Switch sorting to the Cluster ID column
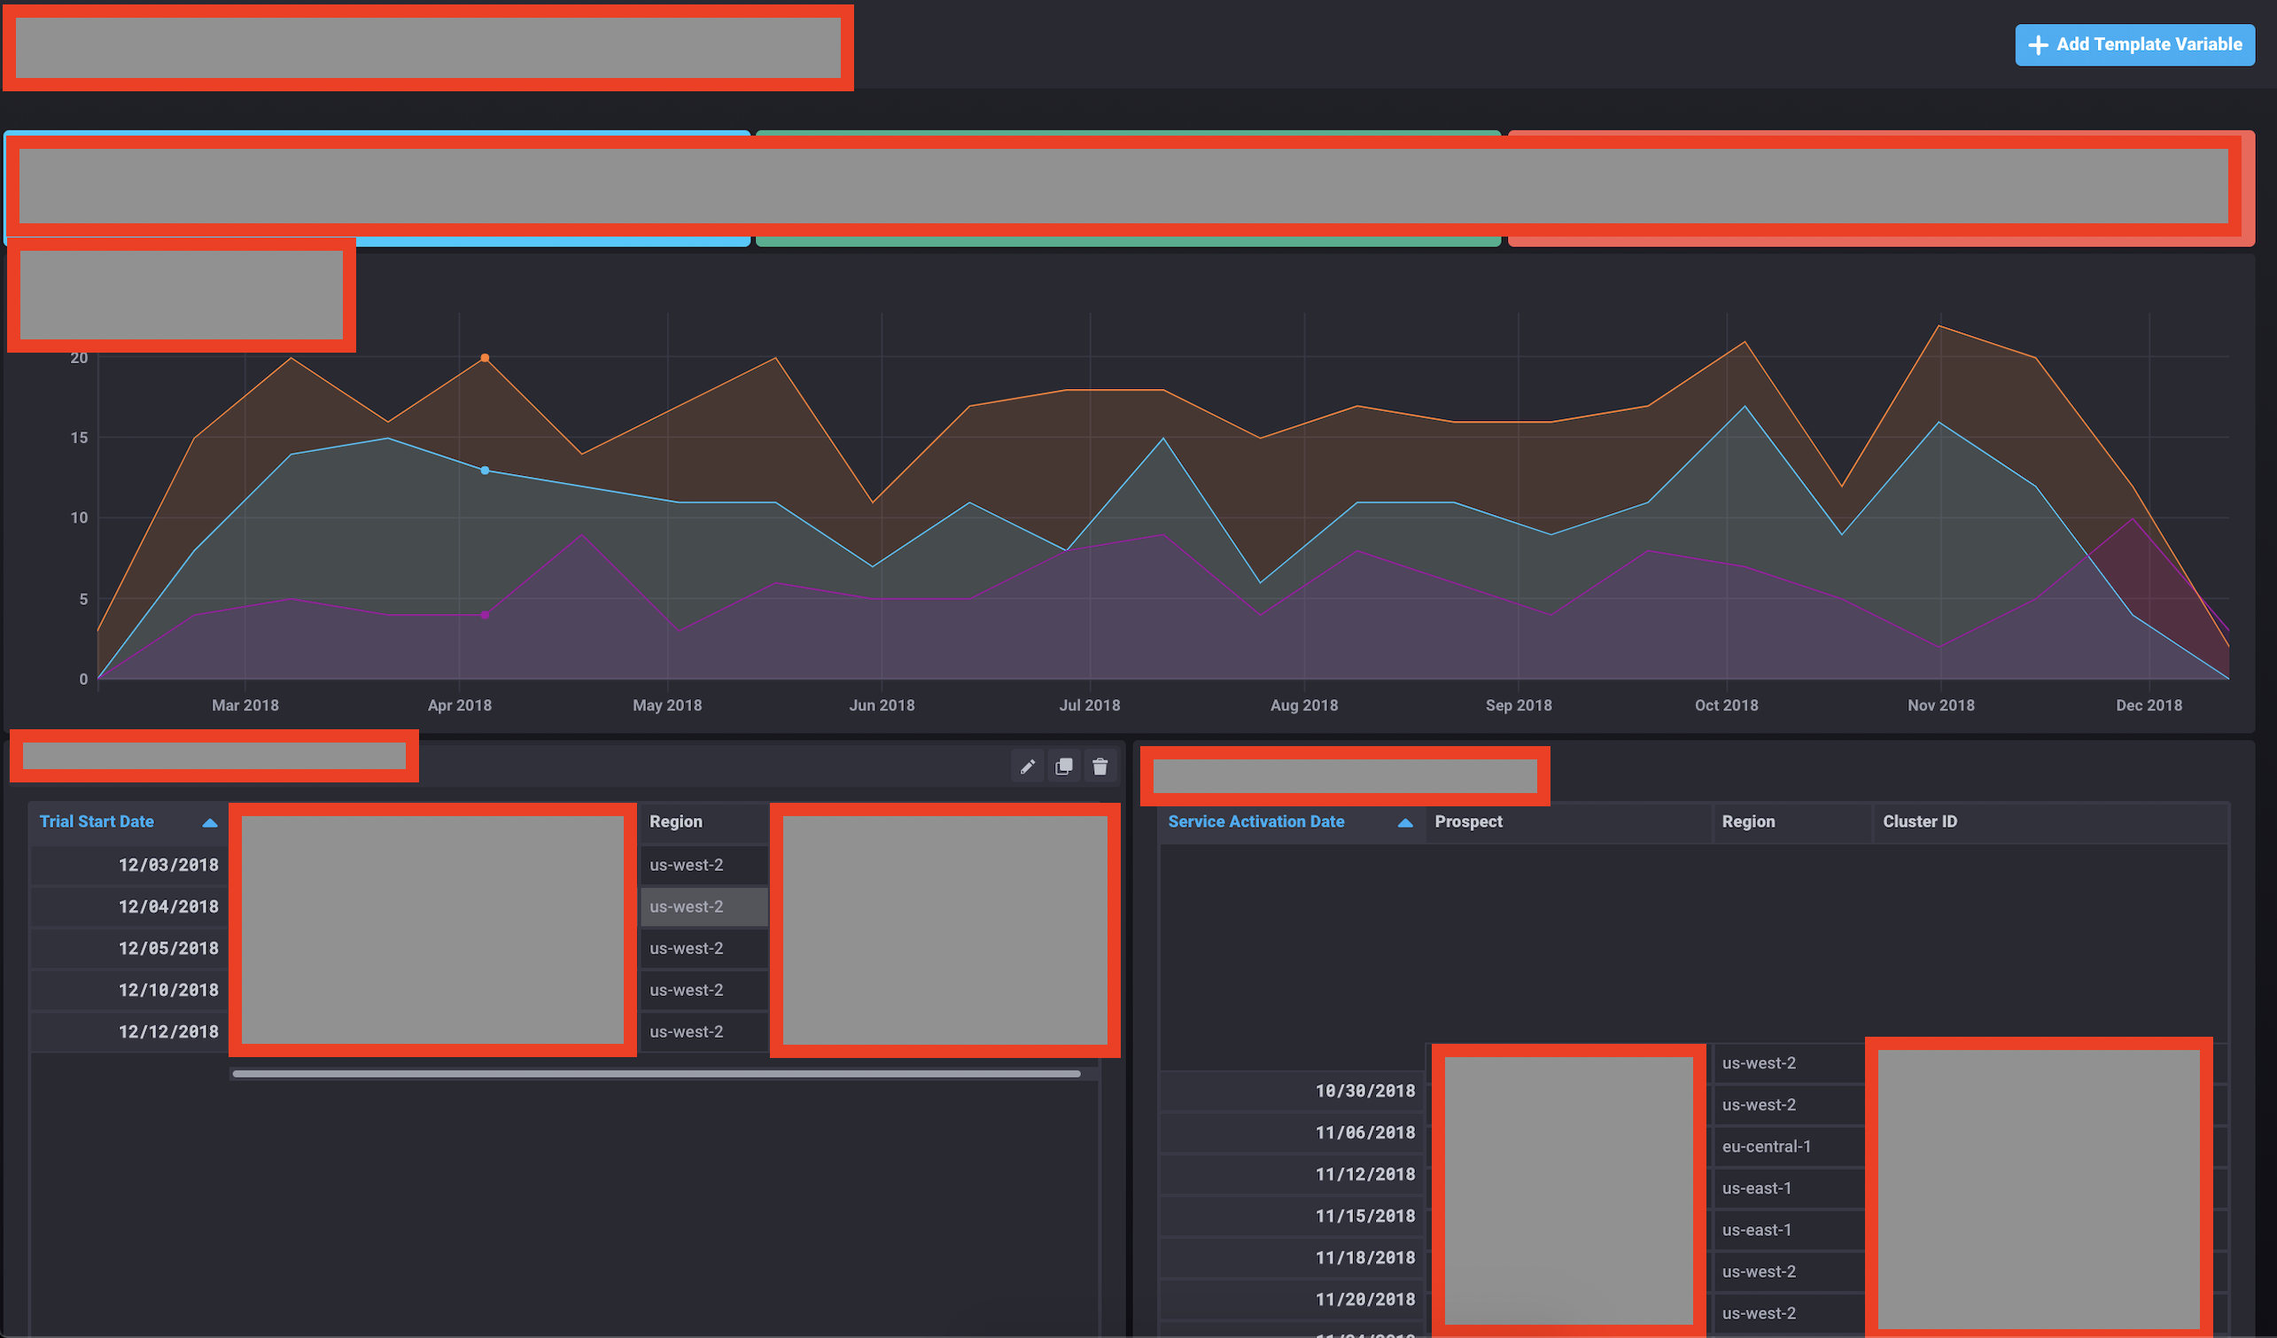 (1919, 821)
